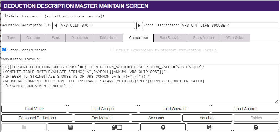Click the Computation Formula label
The width and height of the screenshot is (280, 132).
tap(21, 59)
